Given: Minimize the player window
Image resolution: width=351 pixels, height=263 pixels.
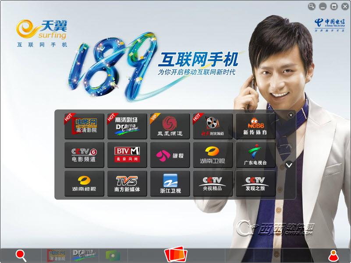Looking at the screenshot, I should click(323, 7).
